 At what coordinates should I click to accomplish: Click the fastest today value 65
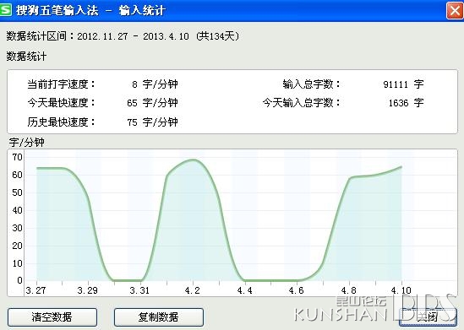click(133, 103)
